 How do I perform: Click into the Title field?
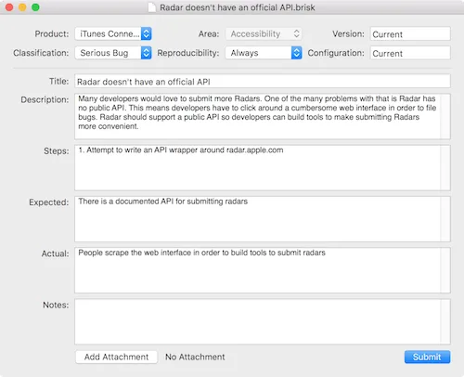click(x=263, y=82)
